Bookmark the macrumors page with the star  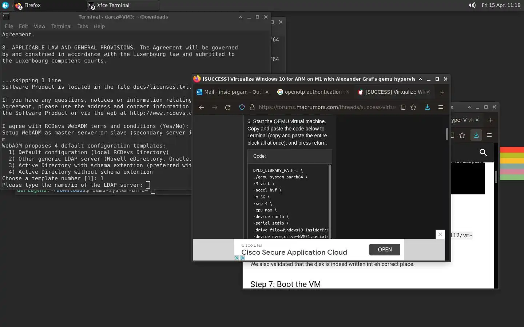pyautogui.click(x=413, y=107)
